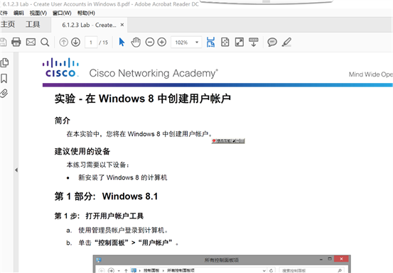The image size is (393, 273).
Task: Switch to the 工具 tab
Action: (x=33, y=24)
